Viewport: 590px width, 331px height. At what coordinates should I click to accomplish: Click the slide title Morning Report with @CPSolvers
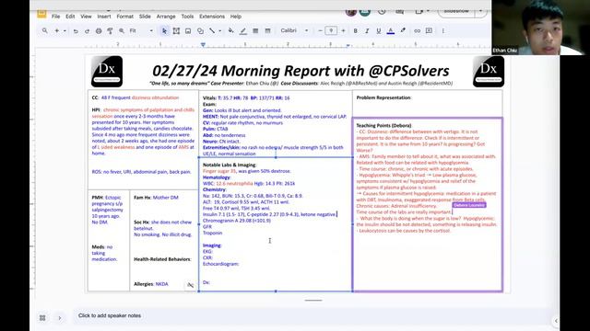tap(301, 71)
